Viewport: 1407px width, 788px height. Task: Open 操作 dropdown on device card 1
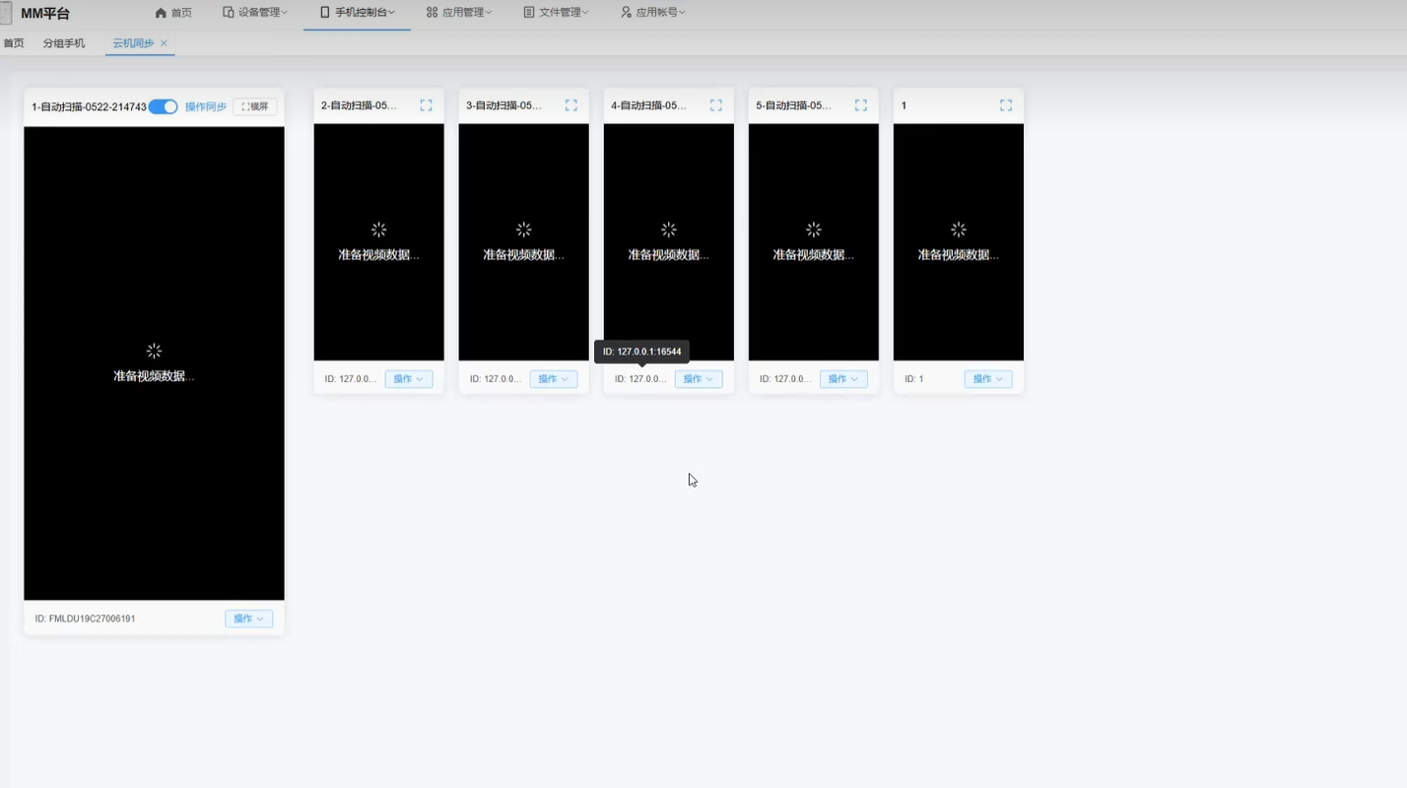pyautogui.click(x=987, y=379)
